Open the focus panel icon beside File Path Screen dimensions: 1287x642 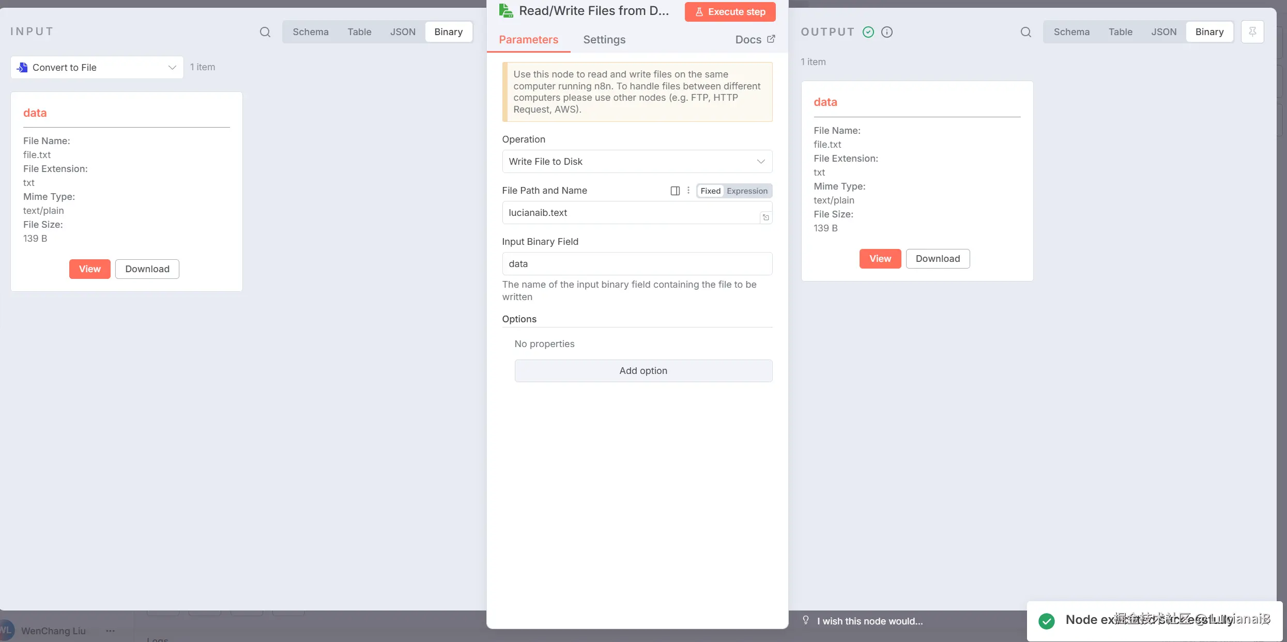tap(675, 191)
